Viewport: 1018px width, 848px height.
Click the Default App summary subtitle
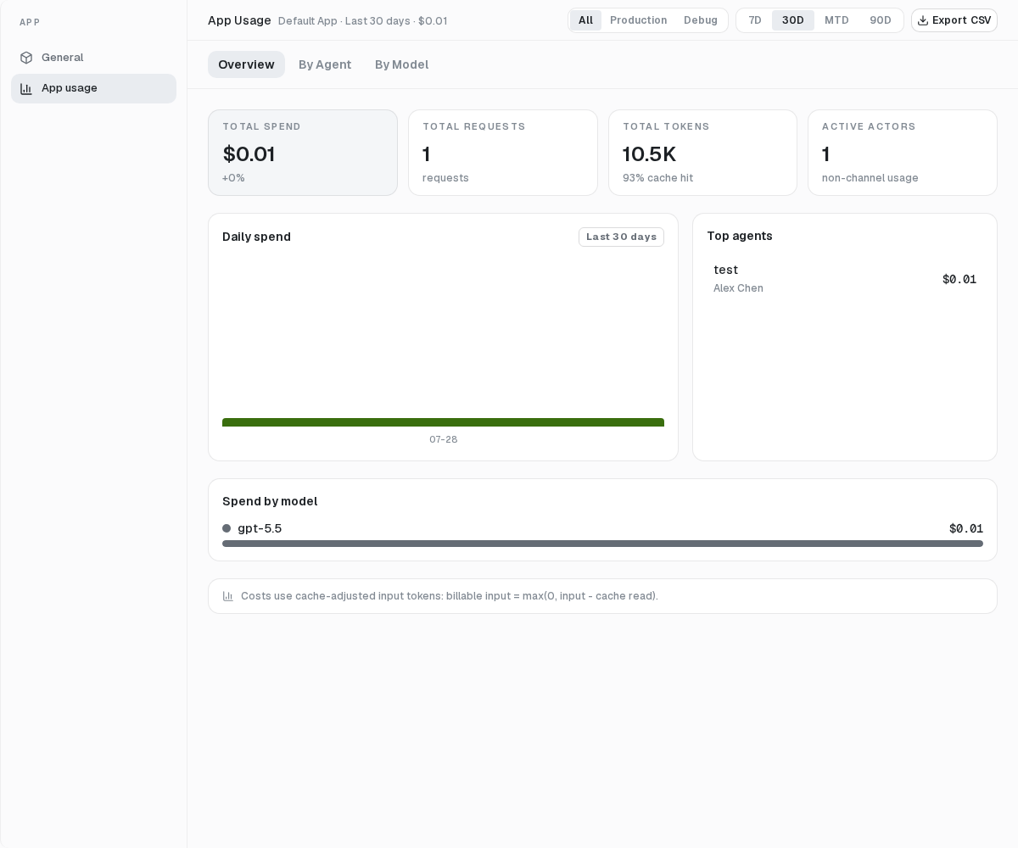(363, 20)
